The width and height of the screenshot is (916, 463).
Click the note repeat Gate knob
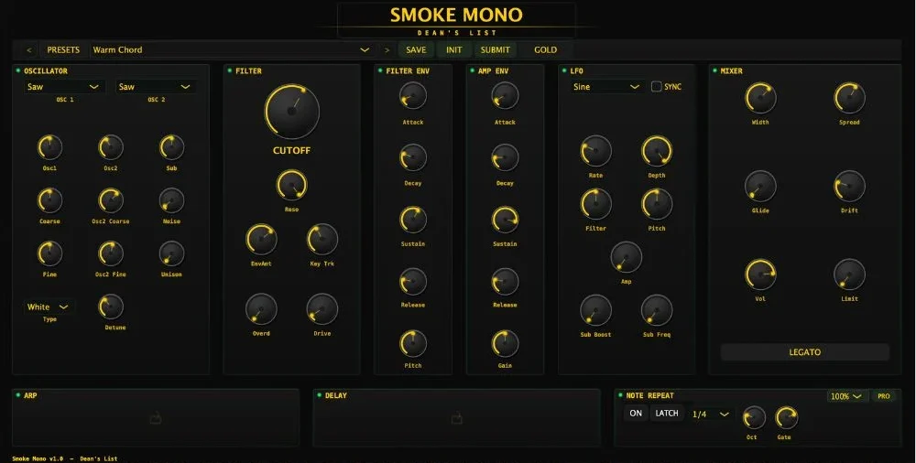click(x=786, y=418)
